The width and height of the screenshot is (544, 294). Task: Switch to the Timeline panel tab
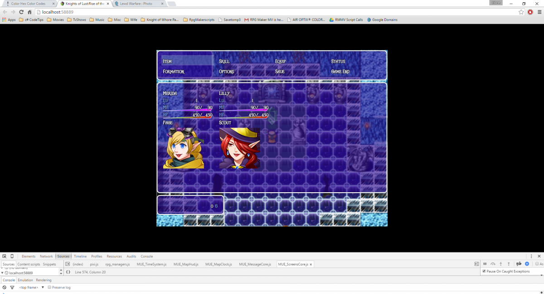(80, 256)
